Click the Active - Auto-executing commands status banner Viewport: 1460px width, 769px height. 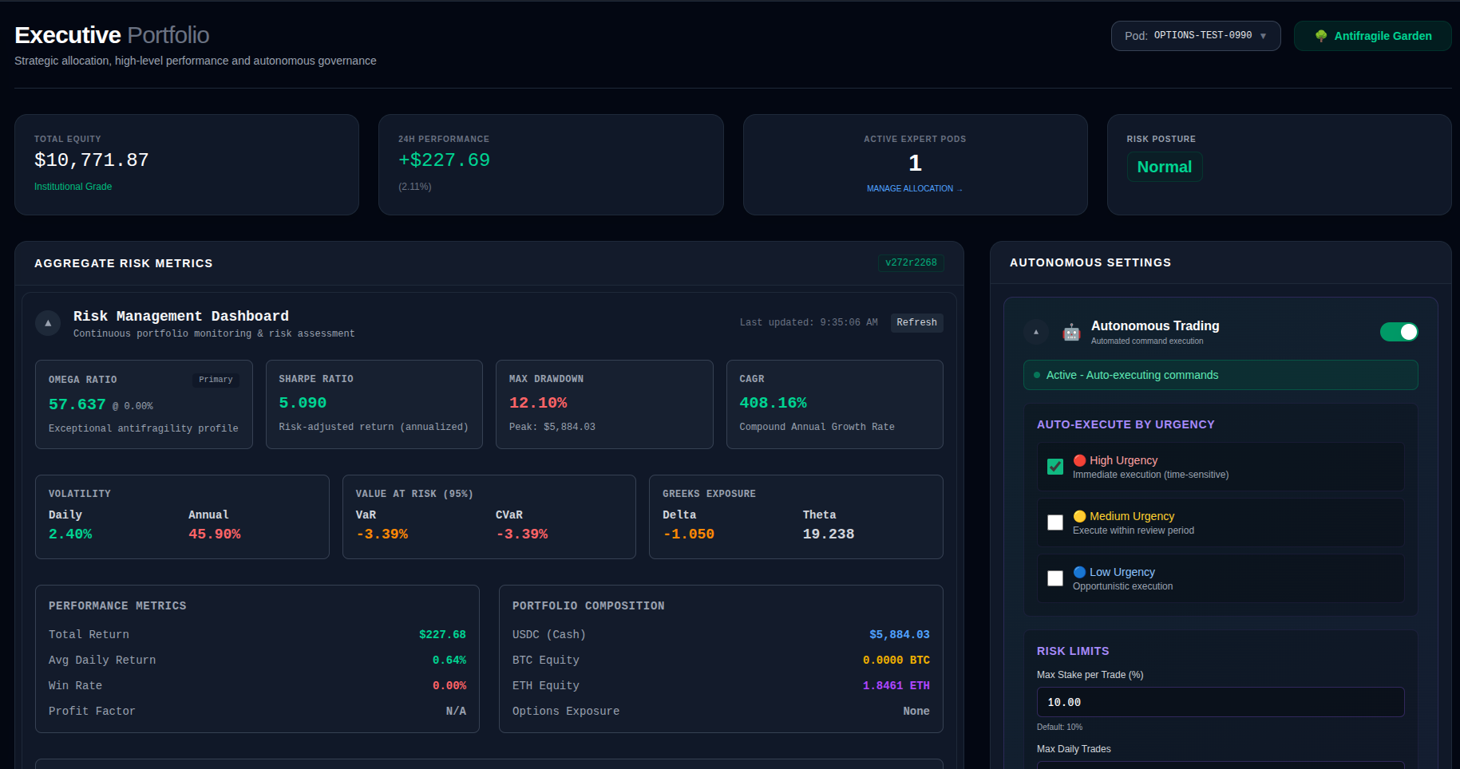point(1221,375)
